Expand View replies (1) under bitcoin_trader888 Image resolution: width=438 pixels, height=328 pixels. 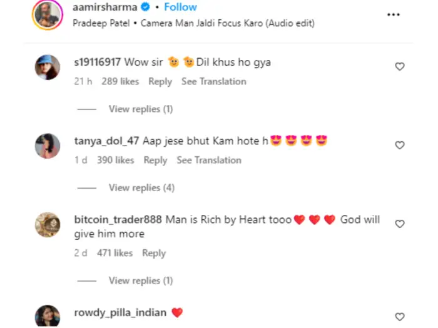coord(140,281)
